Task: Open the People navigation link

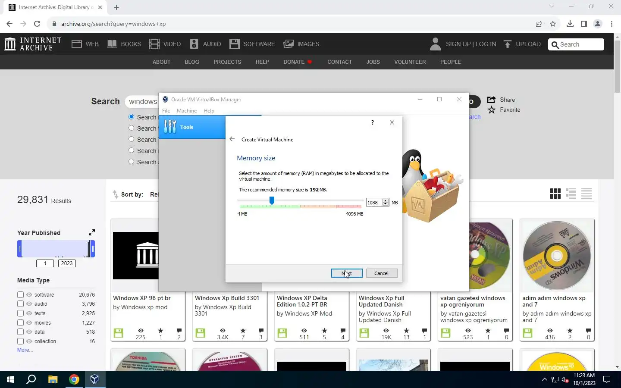Action: tap(451, 62)
